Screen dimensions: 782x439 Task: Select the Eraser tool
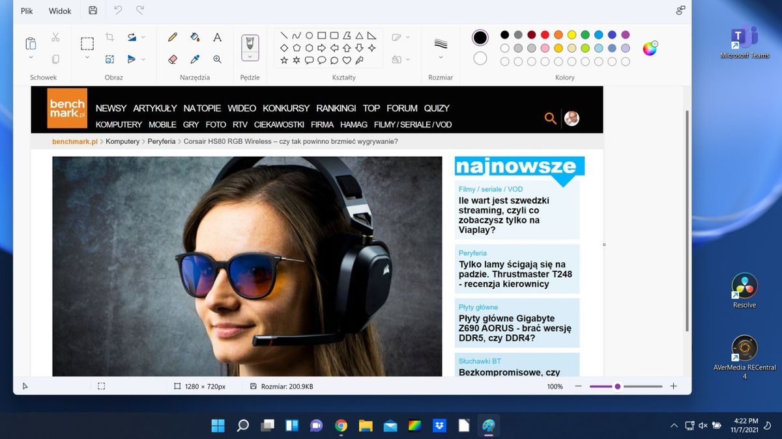[173, 59]
